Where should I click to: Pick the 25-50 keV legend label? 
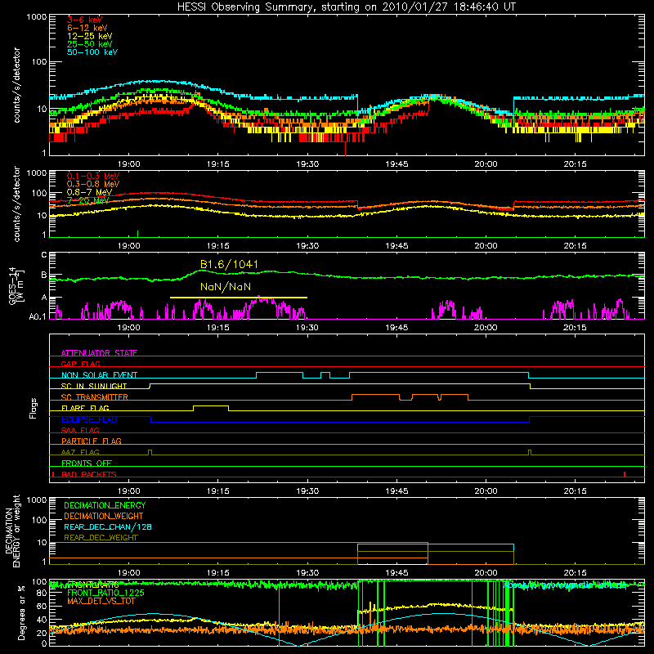pyautogui.click(x=90, y=44)
